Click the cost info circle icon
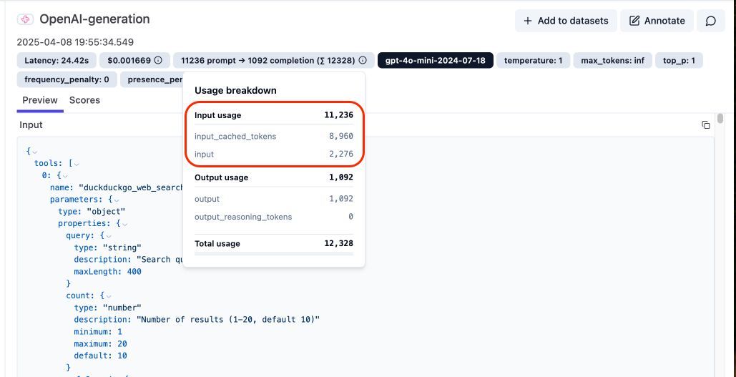Screen dimensions: 736x377 pyautogui.click(x=158, y=60)
